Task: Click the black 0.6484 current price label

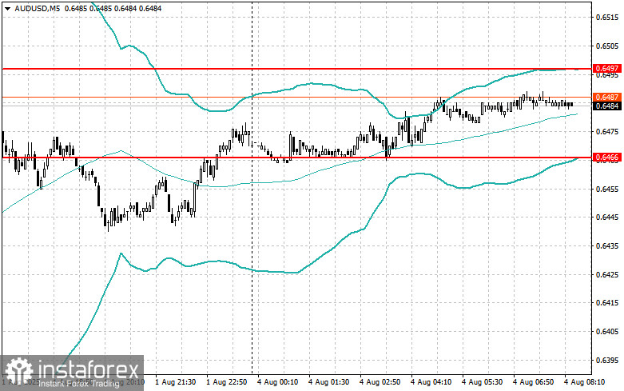Action: click(607, 106)
